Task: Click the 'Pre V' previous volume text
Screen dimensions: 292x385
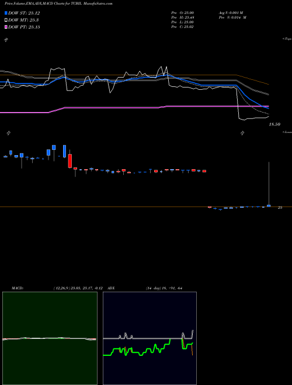Action: pos(232,17)
